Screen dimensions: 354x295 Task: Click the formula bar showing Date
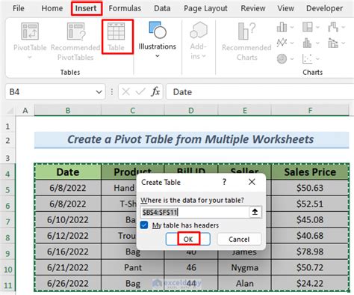260,92
